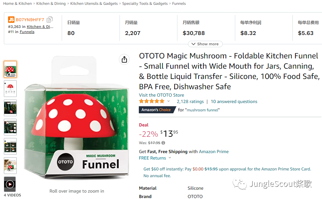Click the five-star rating icons
Screen dimensions: 322x199
[151, 101]
